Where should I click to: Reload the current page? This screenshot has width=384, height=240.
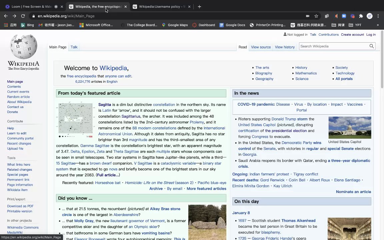tap(23, 16)
